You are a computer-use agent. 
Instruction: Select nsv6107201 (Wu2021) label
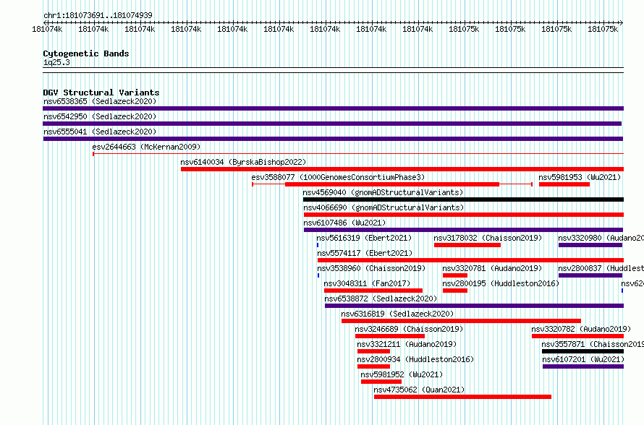[x=583, y=359]
